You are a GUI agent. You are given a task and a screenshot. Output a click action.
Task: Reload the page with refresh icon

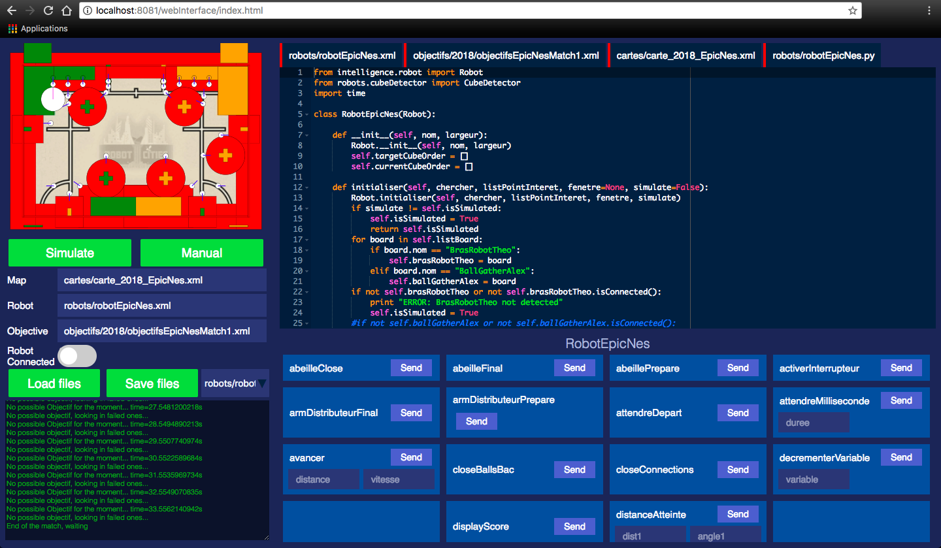click(48, 10)
